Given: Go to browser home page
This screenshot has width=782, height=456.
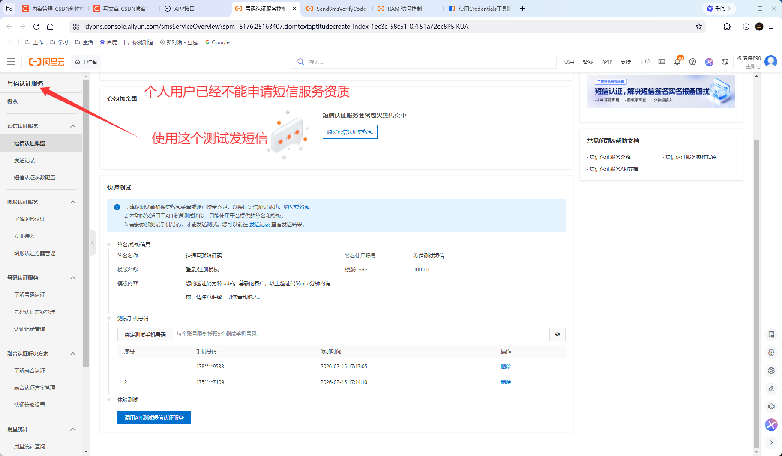Looking at the screenshot, I should 50,27.
